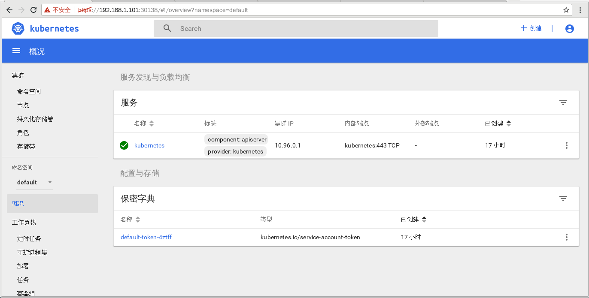Click type kubernetes.io/service-account-token
This screenshot has height=298, width=589.
click(x=310, y=237)
